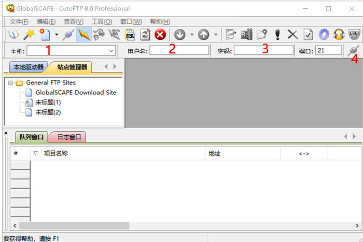363x242 pixels.
Task: Open the Download icon's dropdown arrow
Action: pyautogui.click(x=192, y=35)
